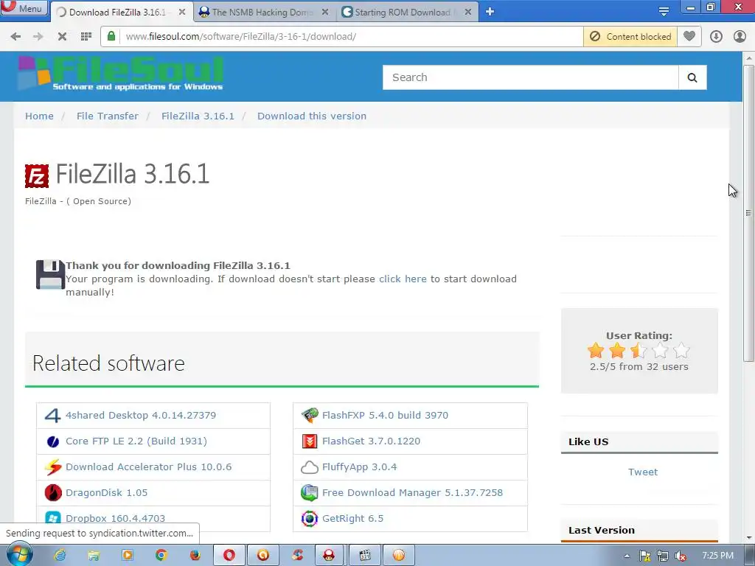This screenshot has width=755, height=566.
Task: Go forward with the forward arrow
Action: pos(38,37)
